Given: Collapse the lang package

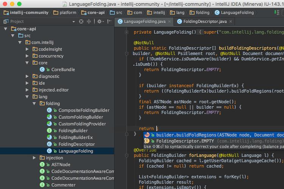Looking at the screenshot, I should coord(27,97).
